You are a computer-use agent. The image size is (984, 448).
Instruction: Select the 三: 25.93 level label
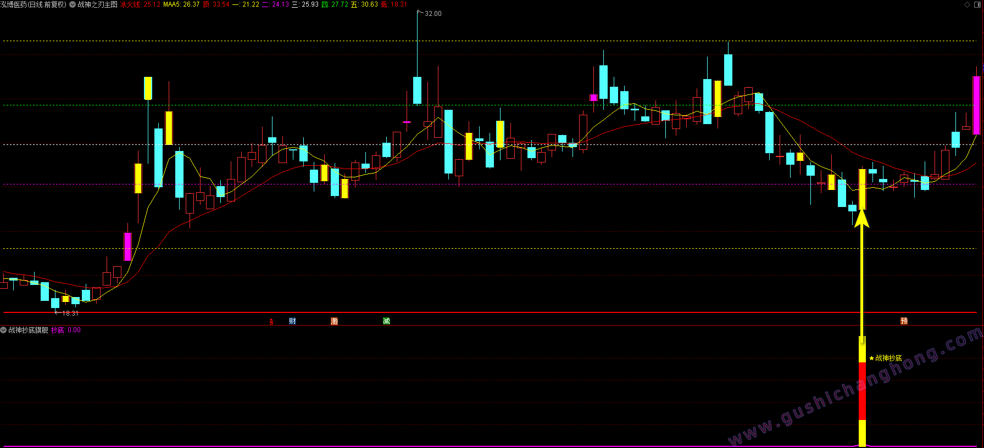[x=305, y=4]
